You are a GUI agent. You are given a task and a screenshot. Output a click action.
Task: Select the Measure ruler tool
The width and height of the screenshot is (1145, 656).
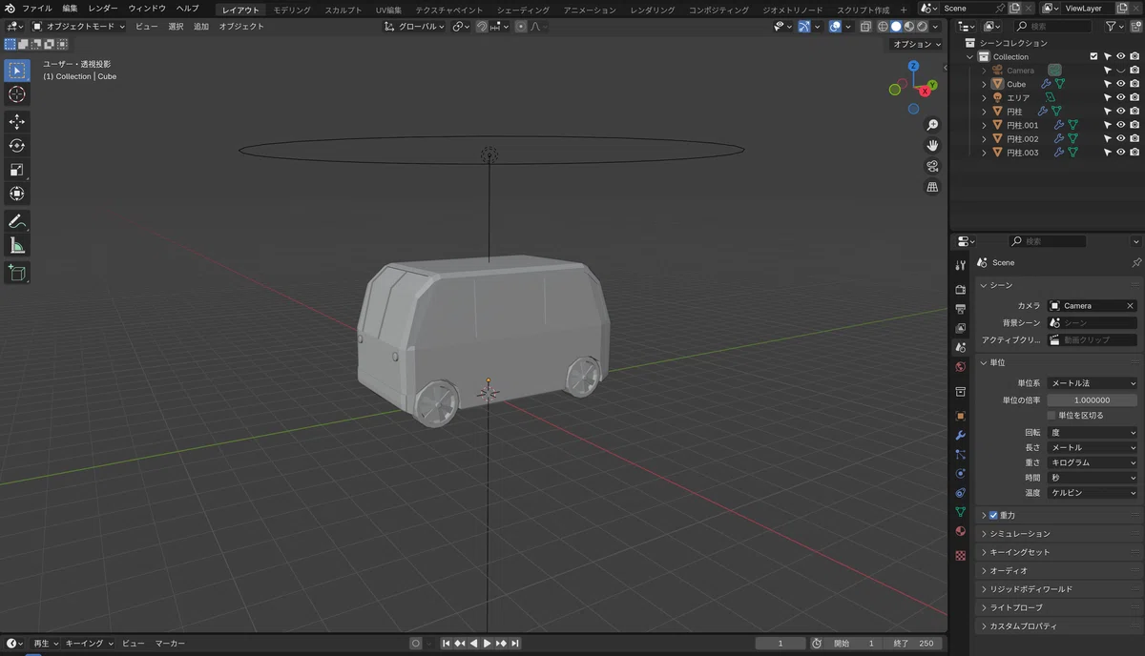(17, 246)
